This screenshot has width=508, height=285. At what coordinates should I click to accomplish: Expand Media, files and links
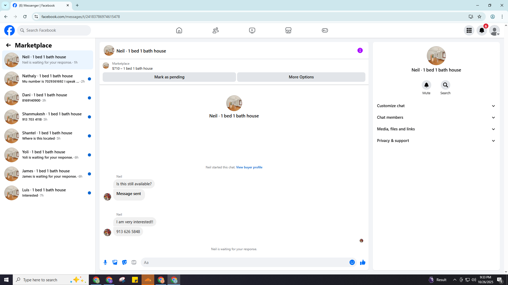pyautogui.click(x=436, y=129)
